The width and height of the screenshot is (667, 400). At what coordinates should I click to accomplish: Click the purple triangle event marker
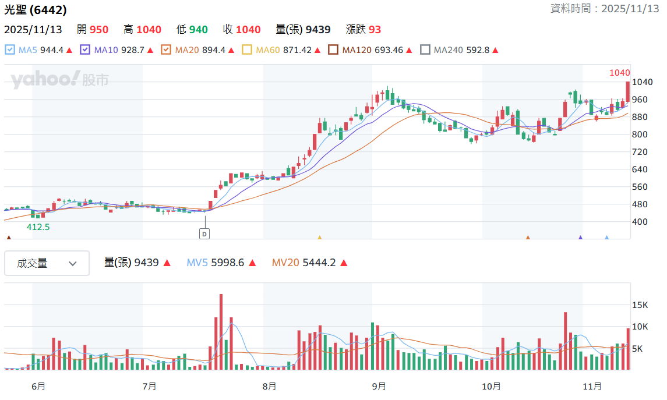coord(580,238)
